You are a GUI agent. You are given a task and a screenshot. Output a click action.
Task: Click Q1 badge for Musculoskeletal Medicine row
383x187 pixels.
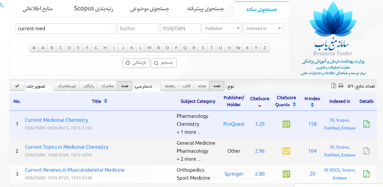tap(286, 174)
